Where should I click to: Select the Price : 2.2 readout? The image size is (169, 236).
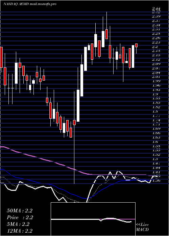[x=20, y=217]
